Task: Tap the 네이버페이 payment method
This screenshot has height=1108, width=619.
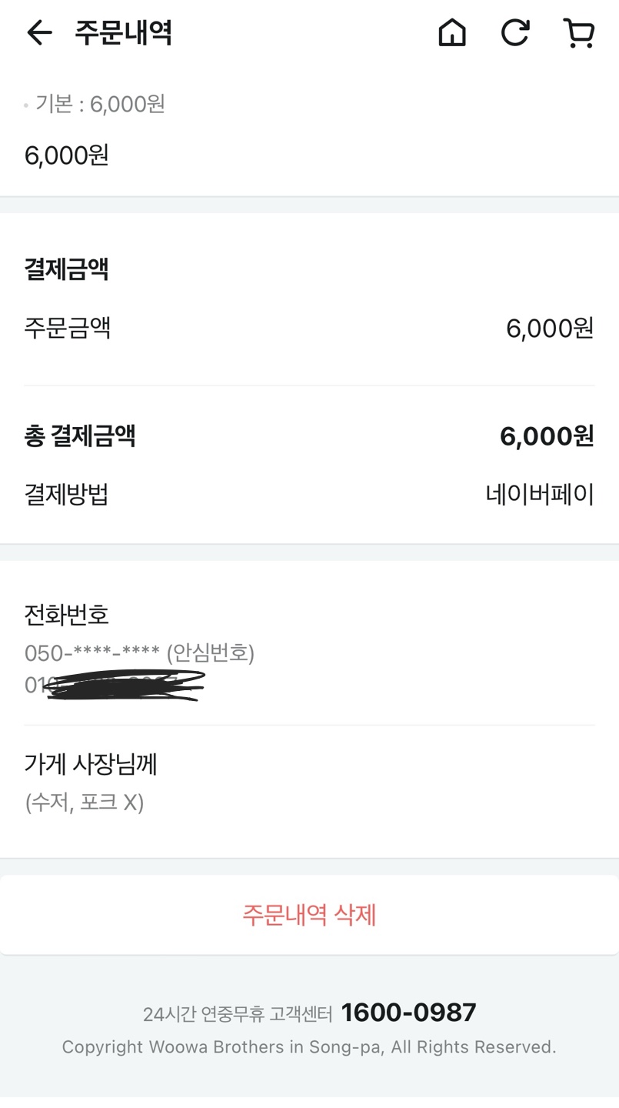Action: tap(540, 494)
